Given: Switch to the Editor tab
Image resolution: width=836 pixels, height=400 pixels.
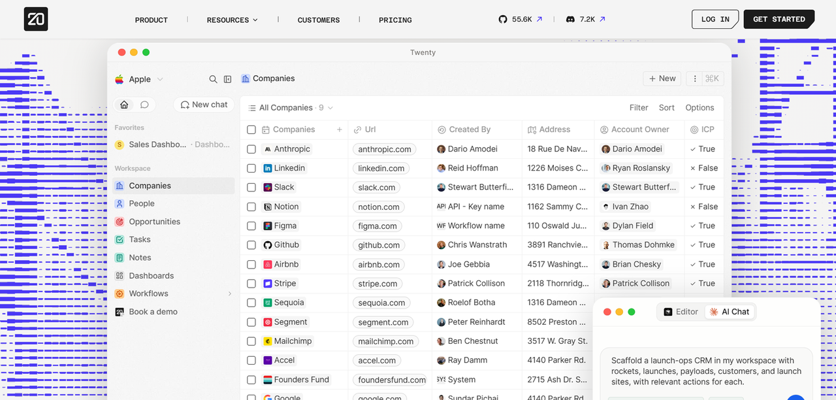Looking at the screenshot, I should pos(681,312).
